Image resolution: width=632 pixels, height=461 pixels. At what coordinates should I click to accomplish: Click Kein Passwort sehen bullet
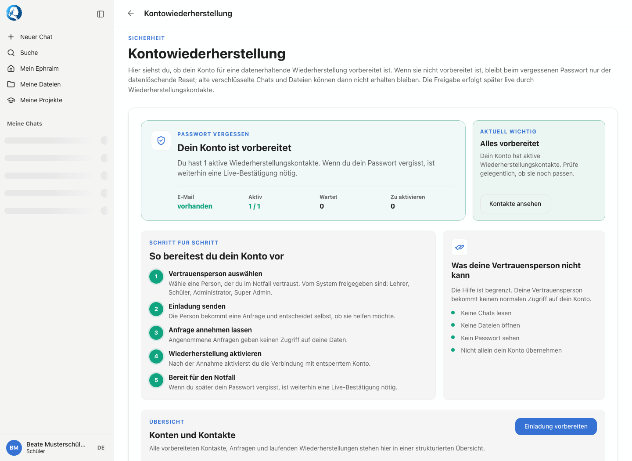(x=490, y=338)
